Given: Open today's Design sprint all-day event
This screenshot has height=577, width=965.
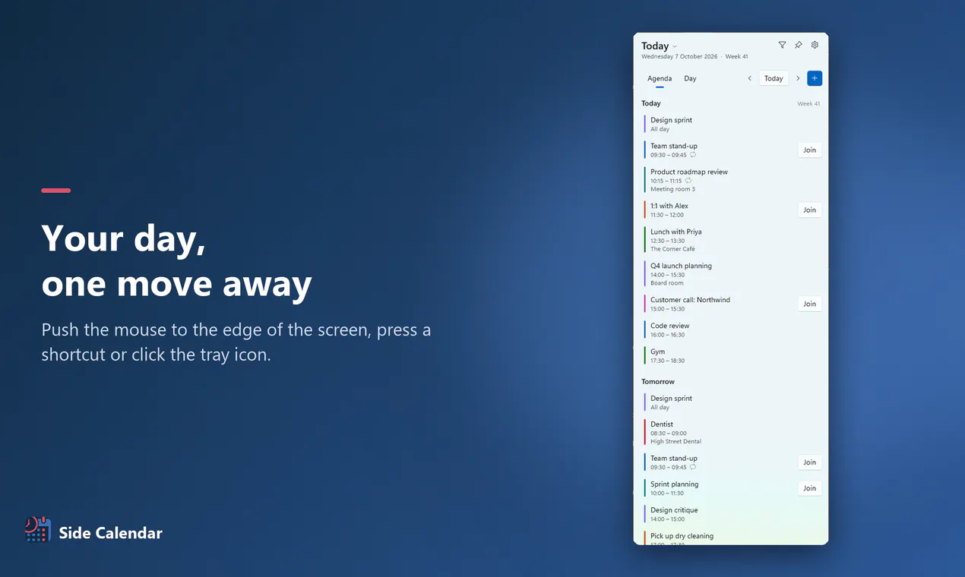Looking at the screenshot, I should pyautogui.click(x=732, y=125).
